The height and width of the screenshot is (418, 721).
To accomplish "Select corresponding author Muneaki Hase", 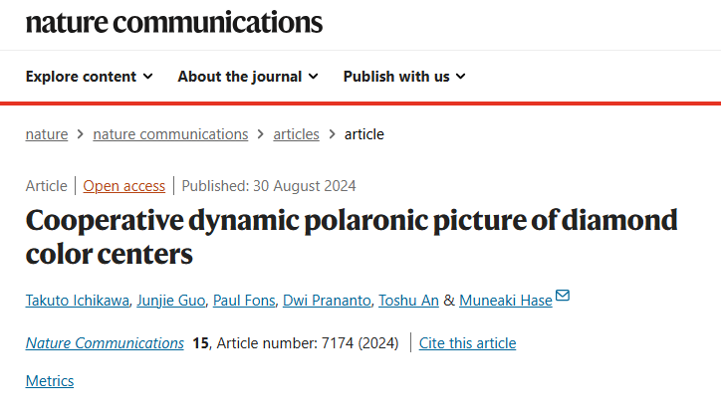I will click(506, 301).
